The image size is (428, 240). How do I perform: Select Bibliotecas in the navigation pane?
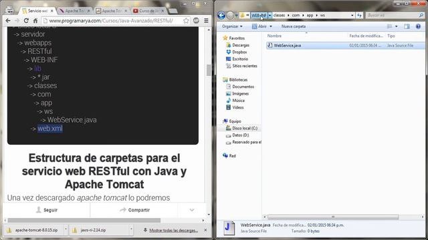click(235, 80)
